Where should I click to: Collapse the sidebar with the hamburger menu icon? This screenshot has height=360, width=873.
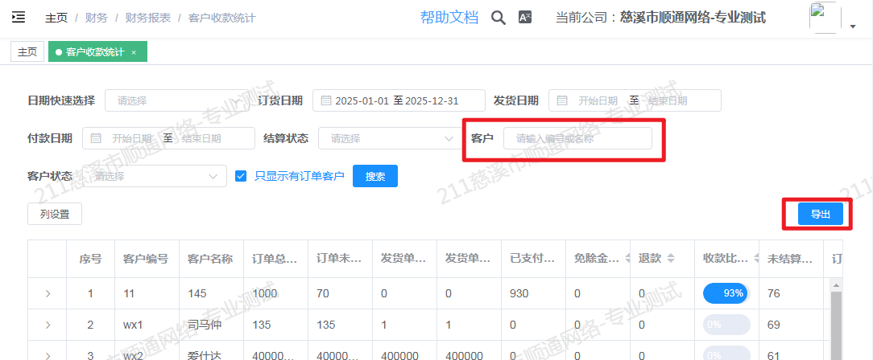[x=19, y=17]
